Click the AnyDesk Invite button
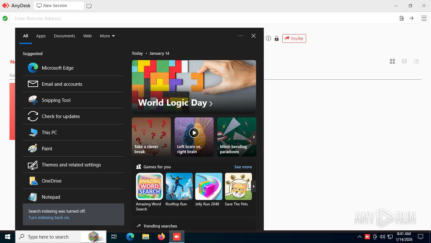 pos(294,38)
